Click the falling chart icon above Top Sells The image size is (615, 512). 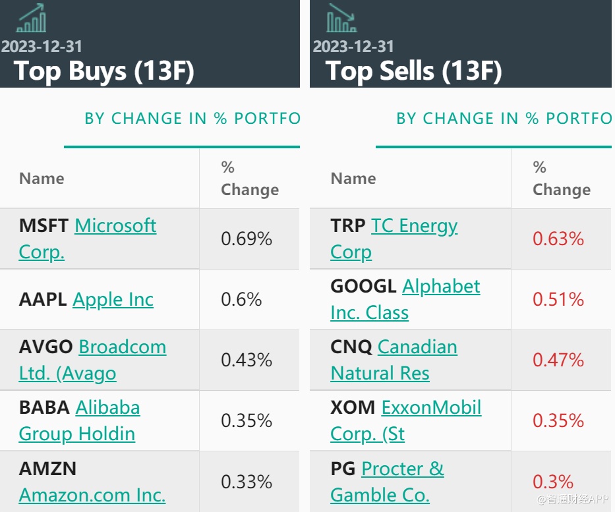click(x=341, y=18)
